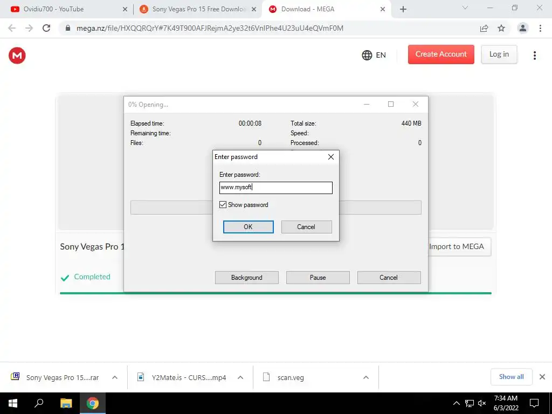The image size is (552, 414).
Task: Cancel the extraction window
Action: (389, 278)
